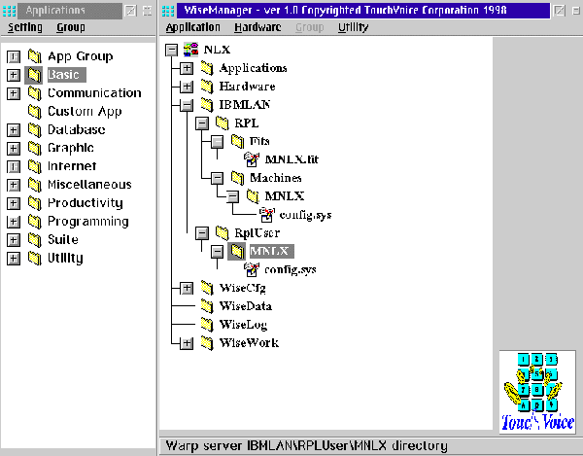This screenshot has width=583, height=456.
Task: Expand the Suite group node
Action: (x=14, y=239)
